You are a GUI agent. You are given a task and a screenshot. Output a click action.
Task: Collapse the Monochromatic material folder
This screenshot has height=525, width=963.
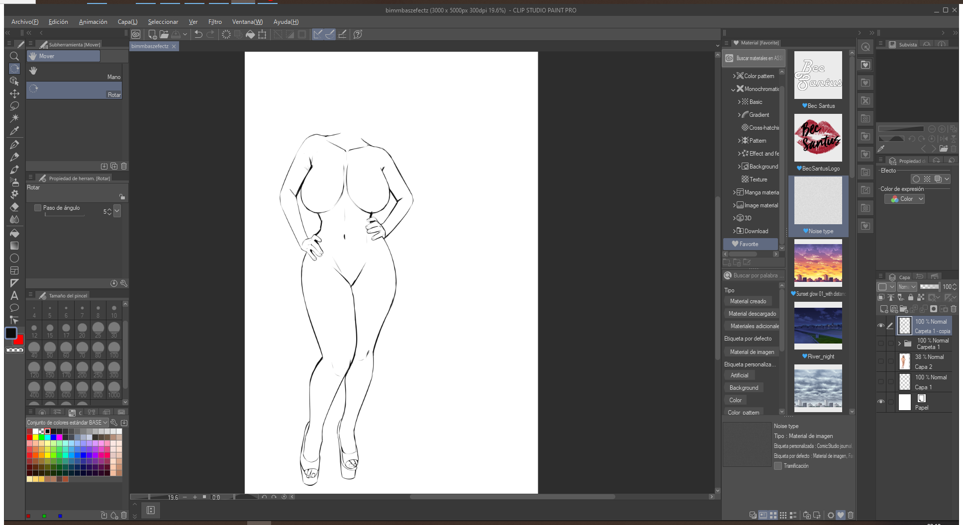(733, 89)
